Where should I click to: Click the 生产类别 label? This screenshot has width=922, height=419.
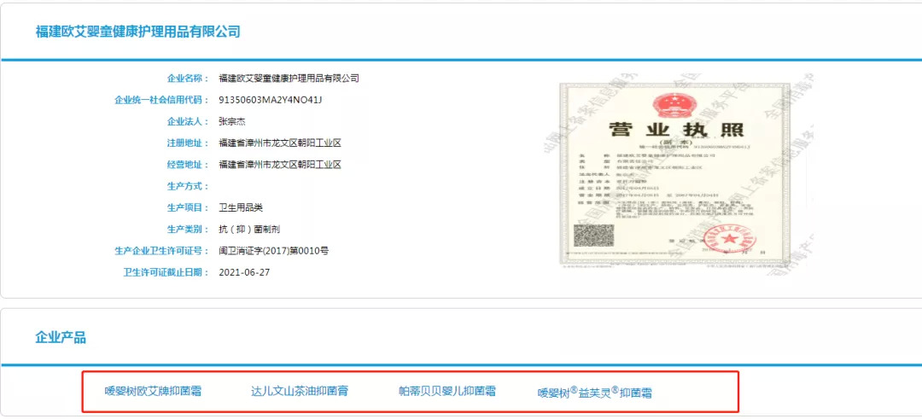pos(188,230)
